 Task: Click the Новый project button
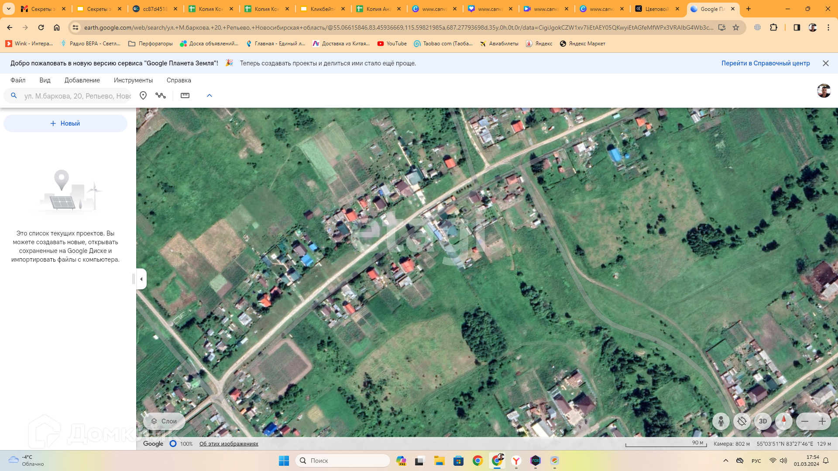click(x=65, y=123)
